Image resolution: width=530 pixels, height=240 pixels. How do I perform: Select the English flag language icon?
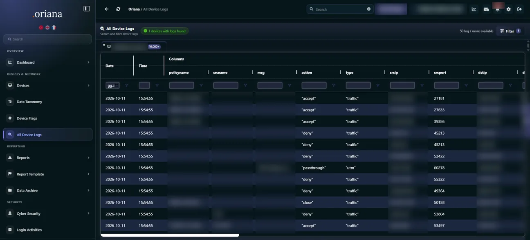click(x=47, y=27)
